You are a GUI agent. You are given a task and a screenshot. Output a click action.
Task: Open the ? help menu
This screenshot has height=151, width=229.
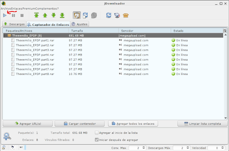point(58,9)
